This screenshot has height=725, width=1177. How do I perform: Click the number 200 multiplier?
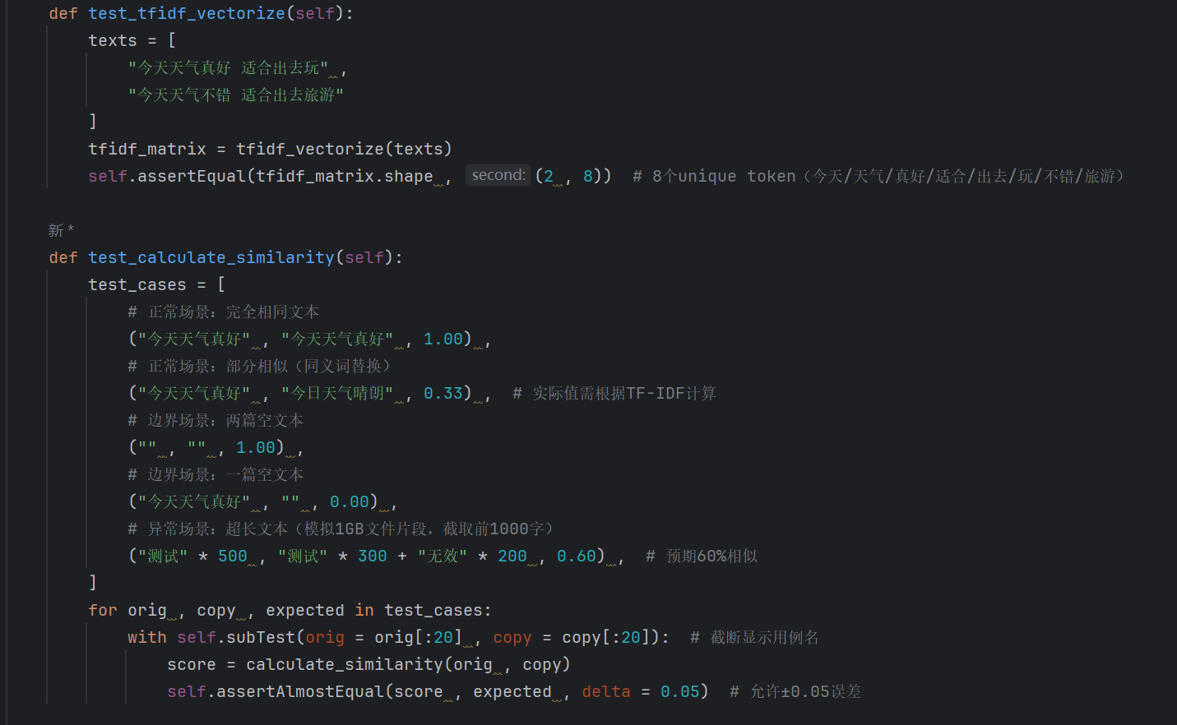coord(512,556)
